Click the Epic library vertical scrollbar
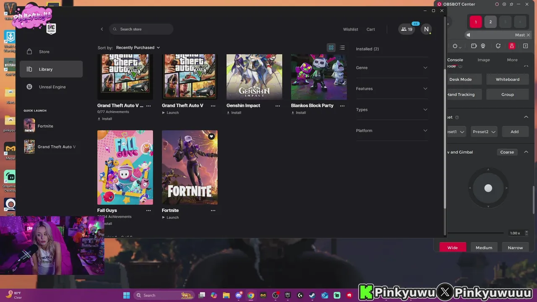The height and width of the screenshot is (302, 537). point(445,138)
